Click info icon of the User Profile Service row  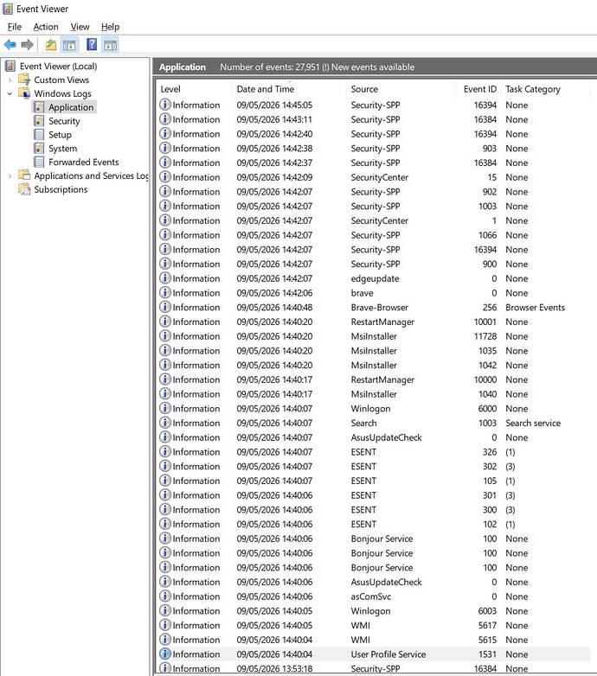(x=164, y=654)
